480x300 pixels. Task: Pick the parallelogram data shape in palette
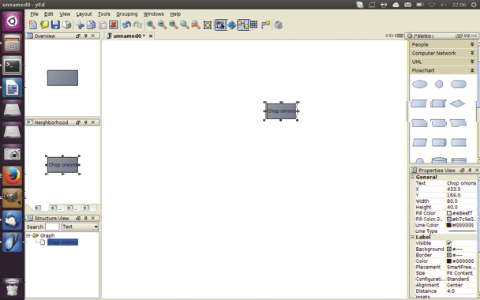tap(419, 142)
